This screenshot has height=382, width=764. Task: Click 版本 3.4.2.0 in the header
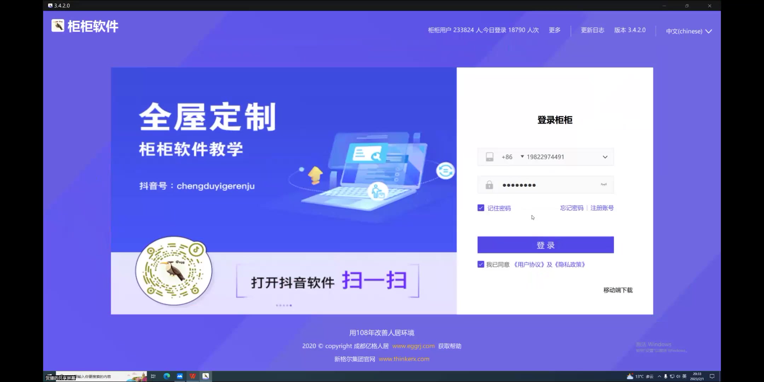(630, 30)
